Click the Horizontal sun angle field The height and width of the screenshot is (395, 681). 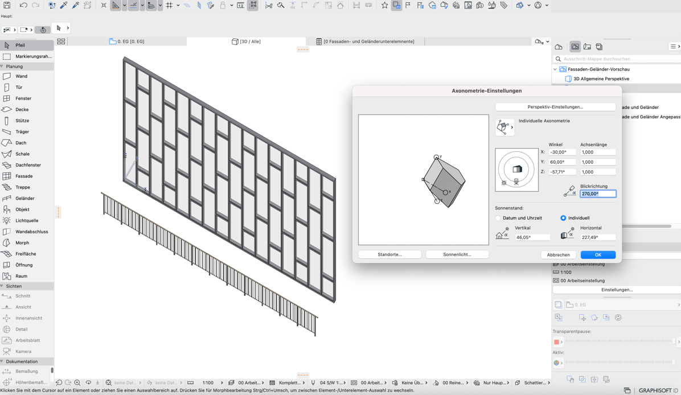[x=598, y=237]
